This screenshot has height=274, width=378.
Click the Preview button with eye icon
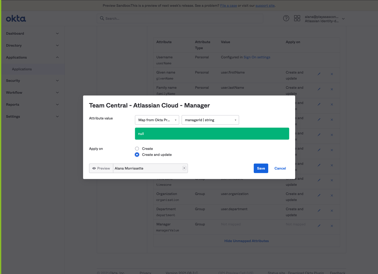point(101,168)
